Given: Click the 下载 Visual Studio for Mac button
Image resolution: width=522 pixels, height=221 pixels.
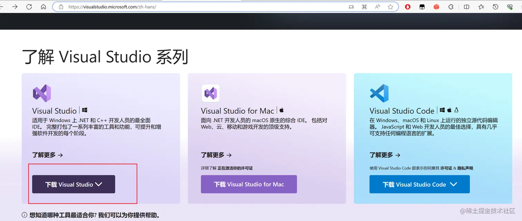Looking at the screenshot, I should [x=249, y=184].
